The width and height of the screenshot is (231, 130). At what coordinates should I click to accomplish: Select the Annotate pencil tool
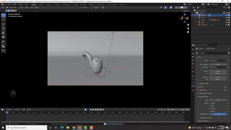pos(3,42)
